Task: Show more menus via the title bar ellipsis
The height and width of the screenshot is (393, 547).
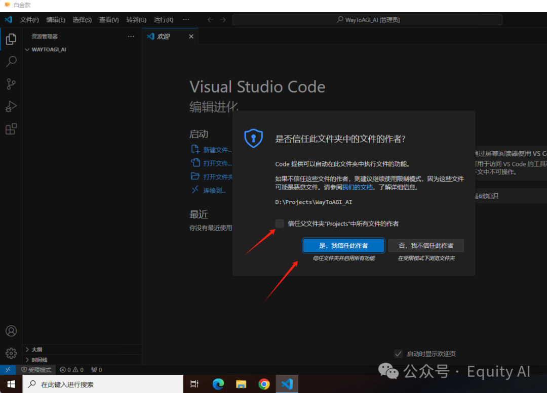Action: point(186,20)
